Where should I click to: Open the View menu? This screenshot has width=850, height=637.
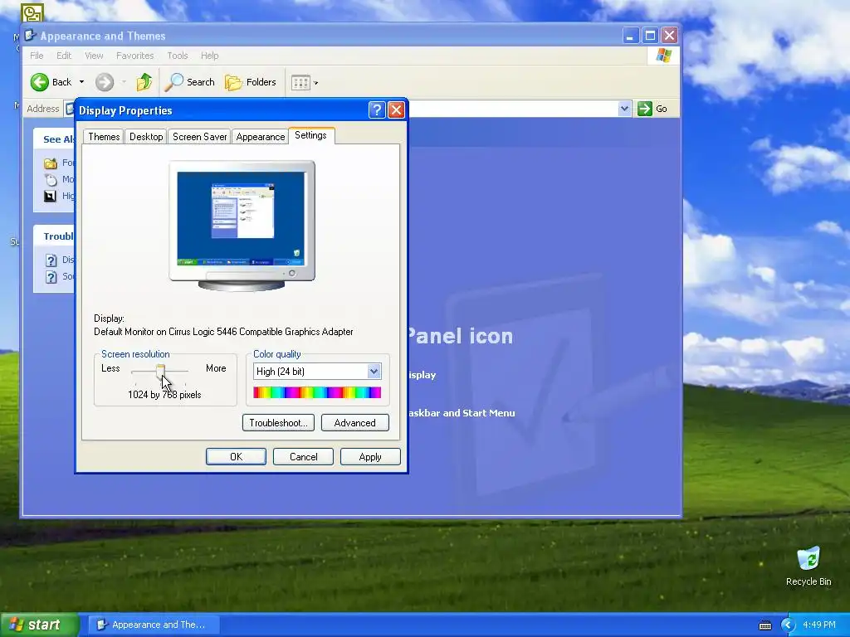pos(94,56)
